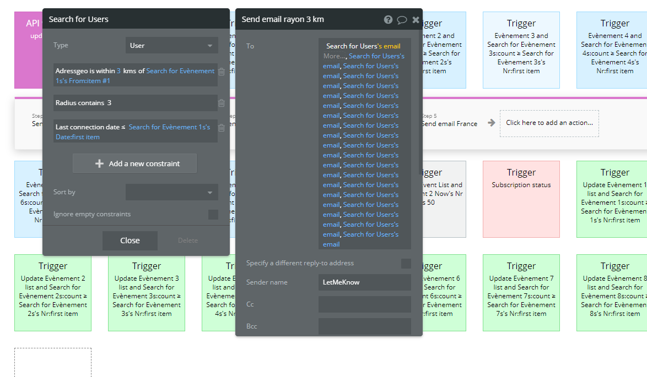The width and height of the screenshot is (647, 377).
Task: Click the Cc input field
Action: click(365, 304)
